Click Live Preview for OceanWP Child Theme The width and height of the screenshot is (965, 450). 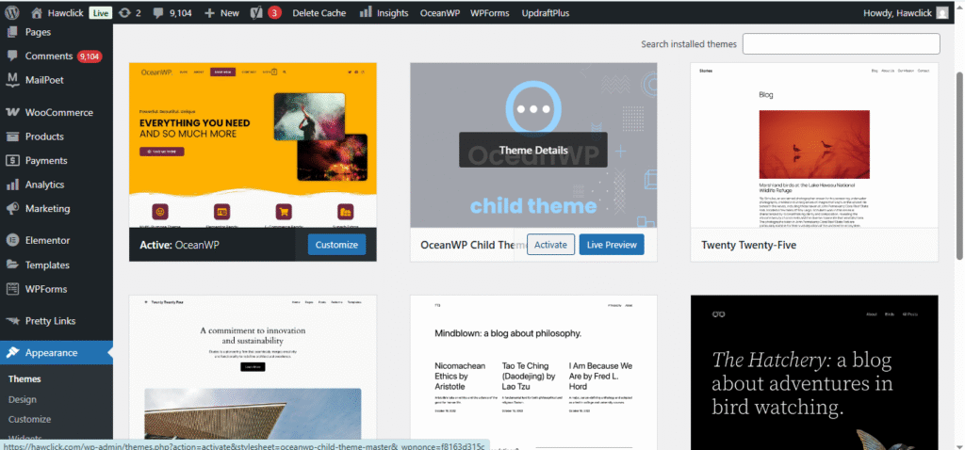point(612,245)
